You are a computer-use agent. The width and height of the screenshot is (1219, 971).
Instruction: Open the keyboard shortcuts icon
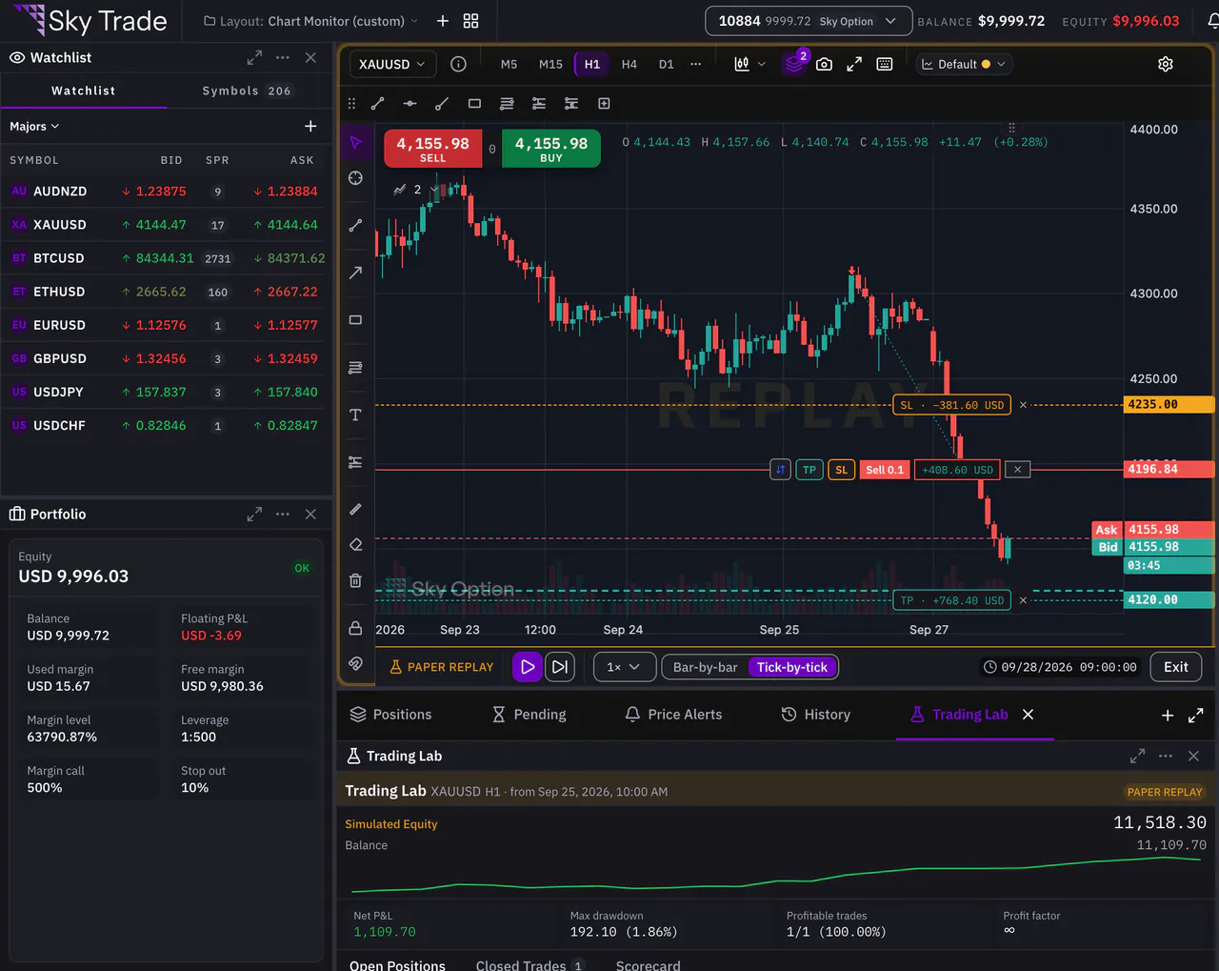click(x=885, y=64)
